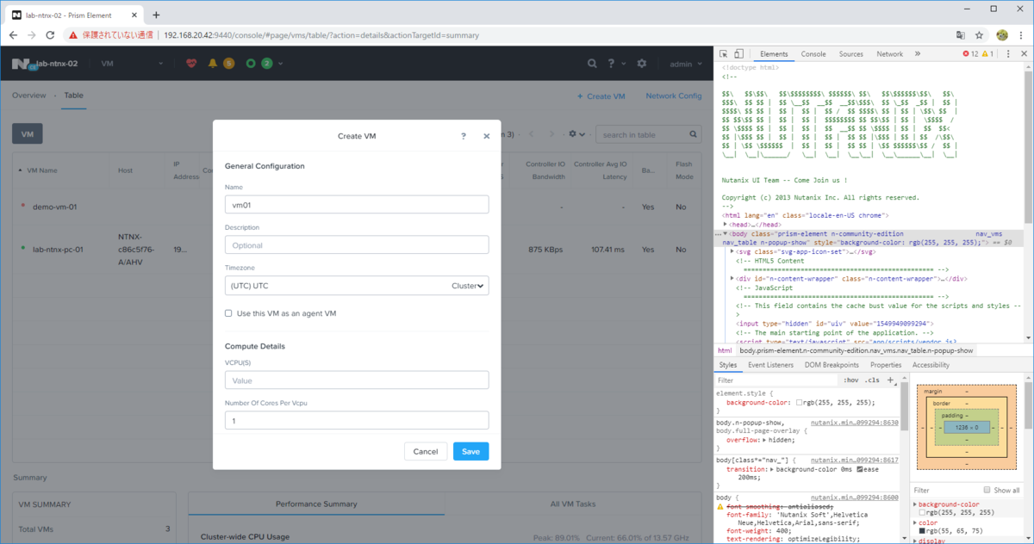Open Network Config link
Screen dimensions: 1034x544
tap(674, 96)
